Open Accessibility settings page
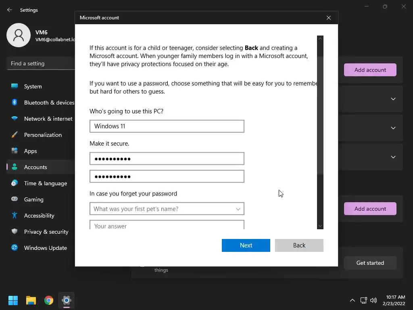The width and height of the screenshot is (413, 310). (x=41, y=216)
